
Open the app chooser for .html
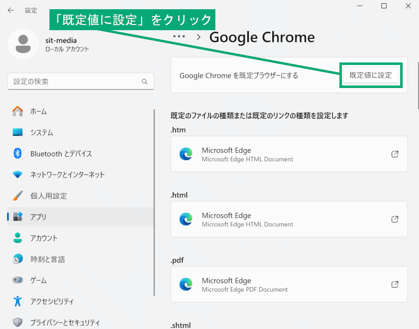click(395, 219)
